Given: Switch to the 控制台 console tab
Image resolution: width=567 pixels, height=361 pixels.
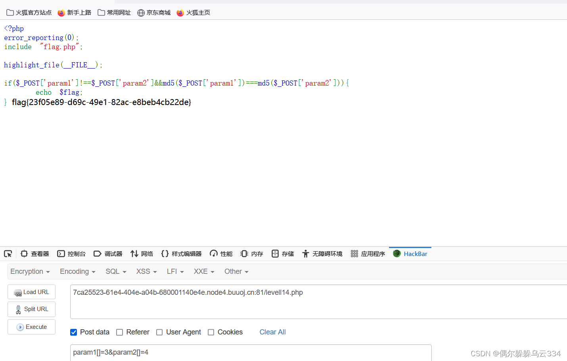Looking at the screenshot, I should coord(71,254).
